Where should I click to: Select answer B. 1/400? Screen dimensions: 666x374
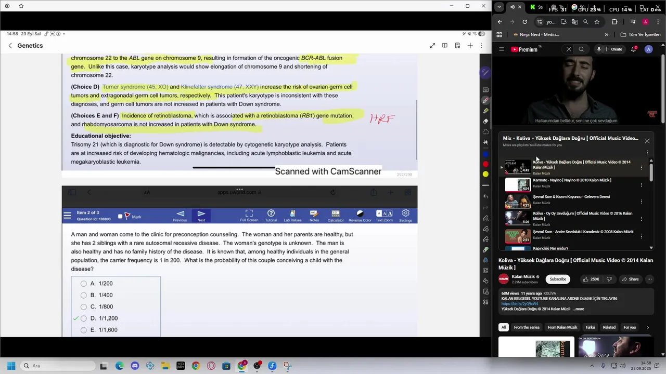pyautogui.click(x=84, y=295)
